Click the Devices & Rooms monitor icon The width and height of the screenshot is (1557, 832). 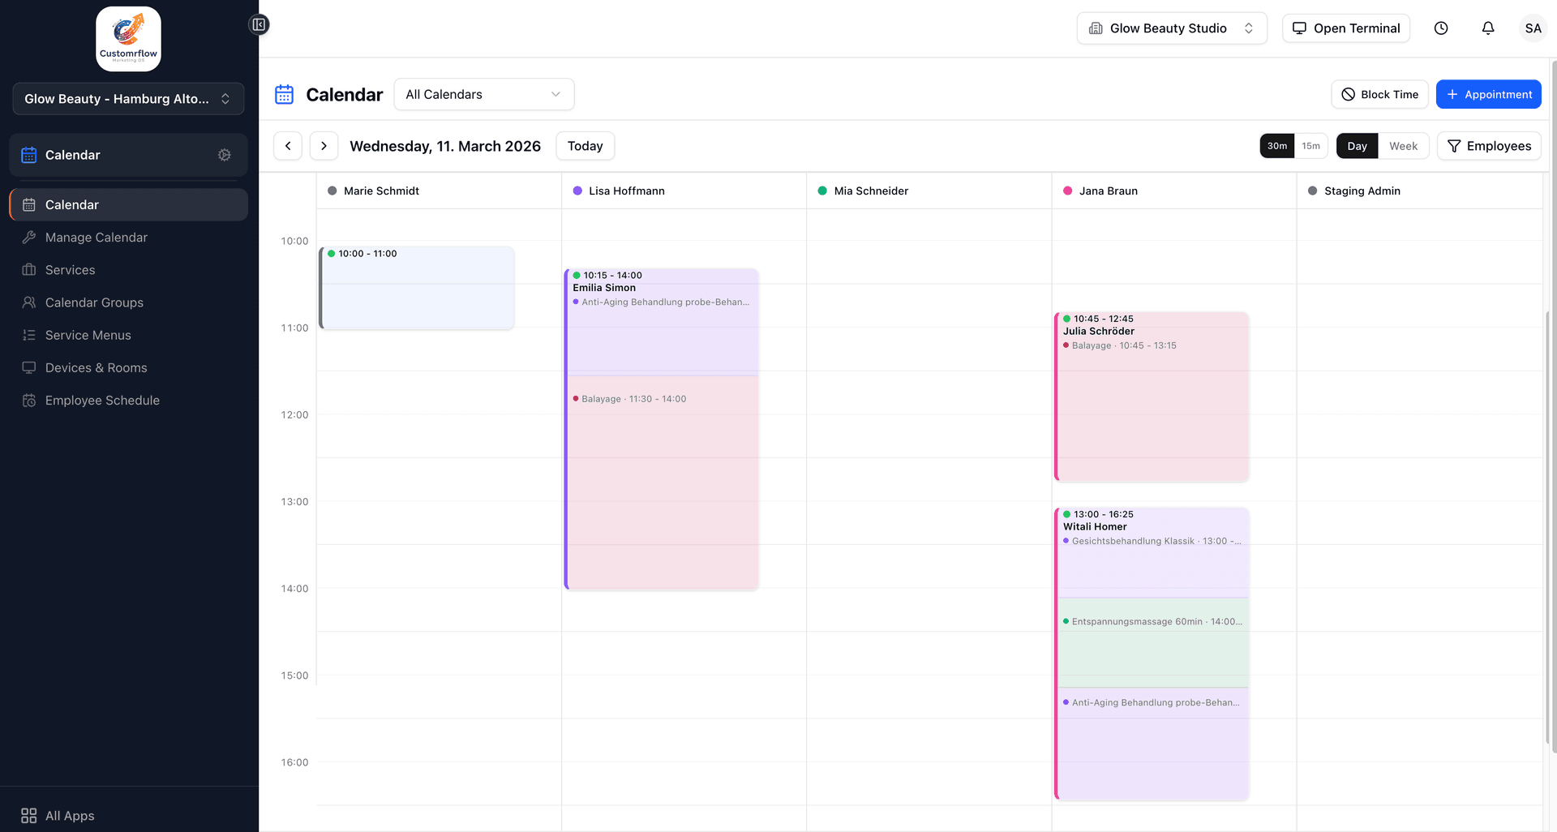(29, 367)
